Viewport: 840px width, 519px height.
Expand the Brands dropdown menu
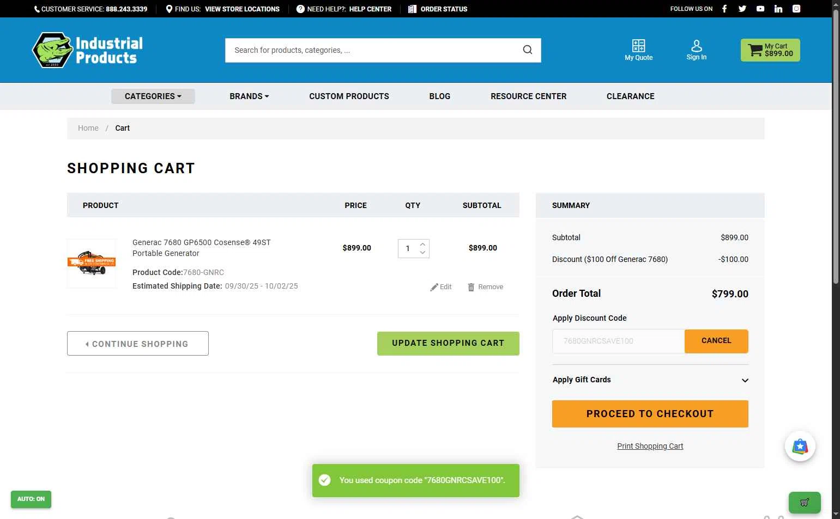coord(249,96)
